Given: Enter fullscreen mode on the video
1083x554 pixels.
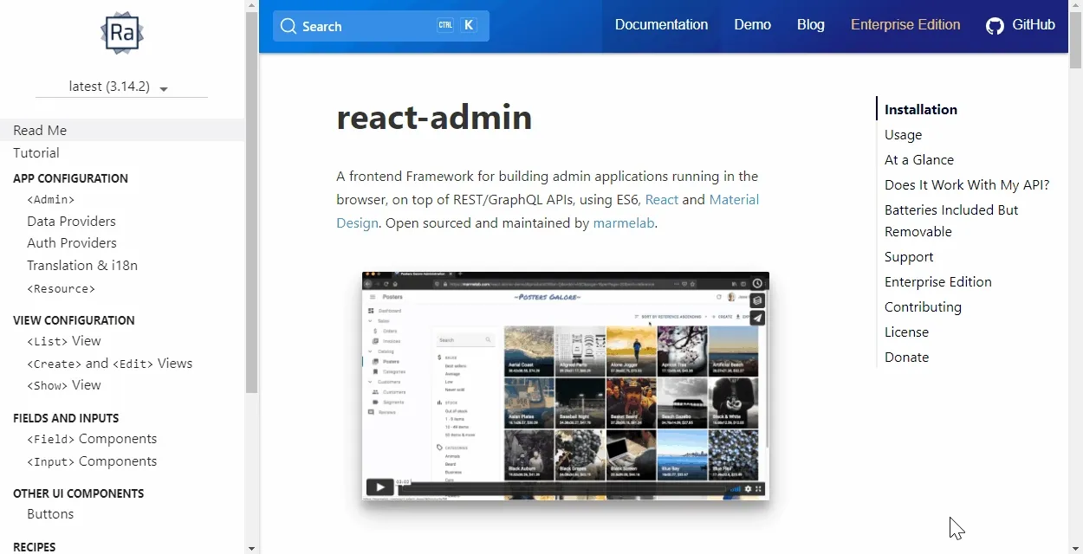Looking at the screenshot, I should point(760,489).
